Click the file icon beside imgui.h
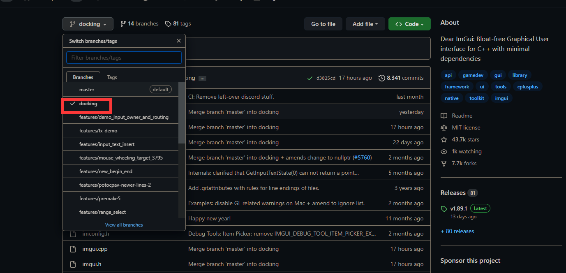 (x=73, y=264)
